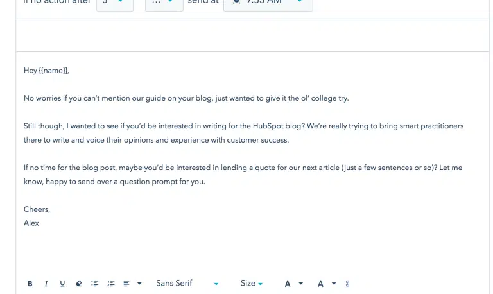Open the left 'A' text color picker
This screenshot has width=493, height=294.
pos(293,284)
